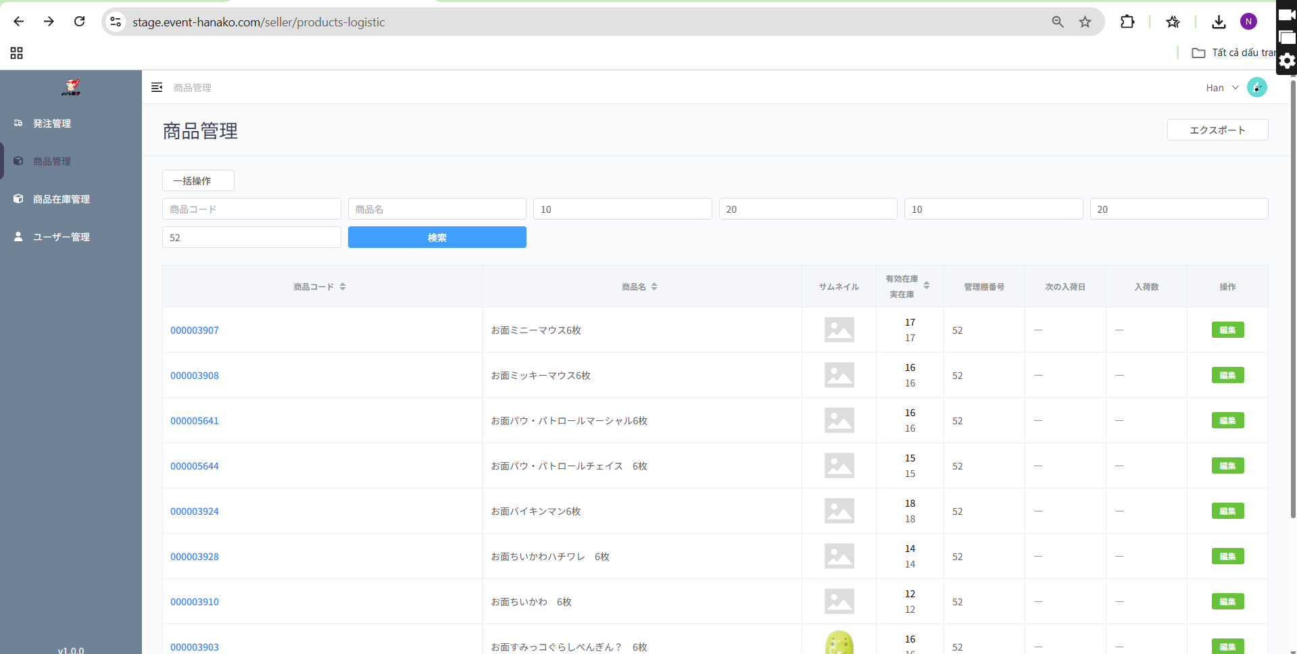Sort table by 商品名 column

tap(654, 286)
